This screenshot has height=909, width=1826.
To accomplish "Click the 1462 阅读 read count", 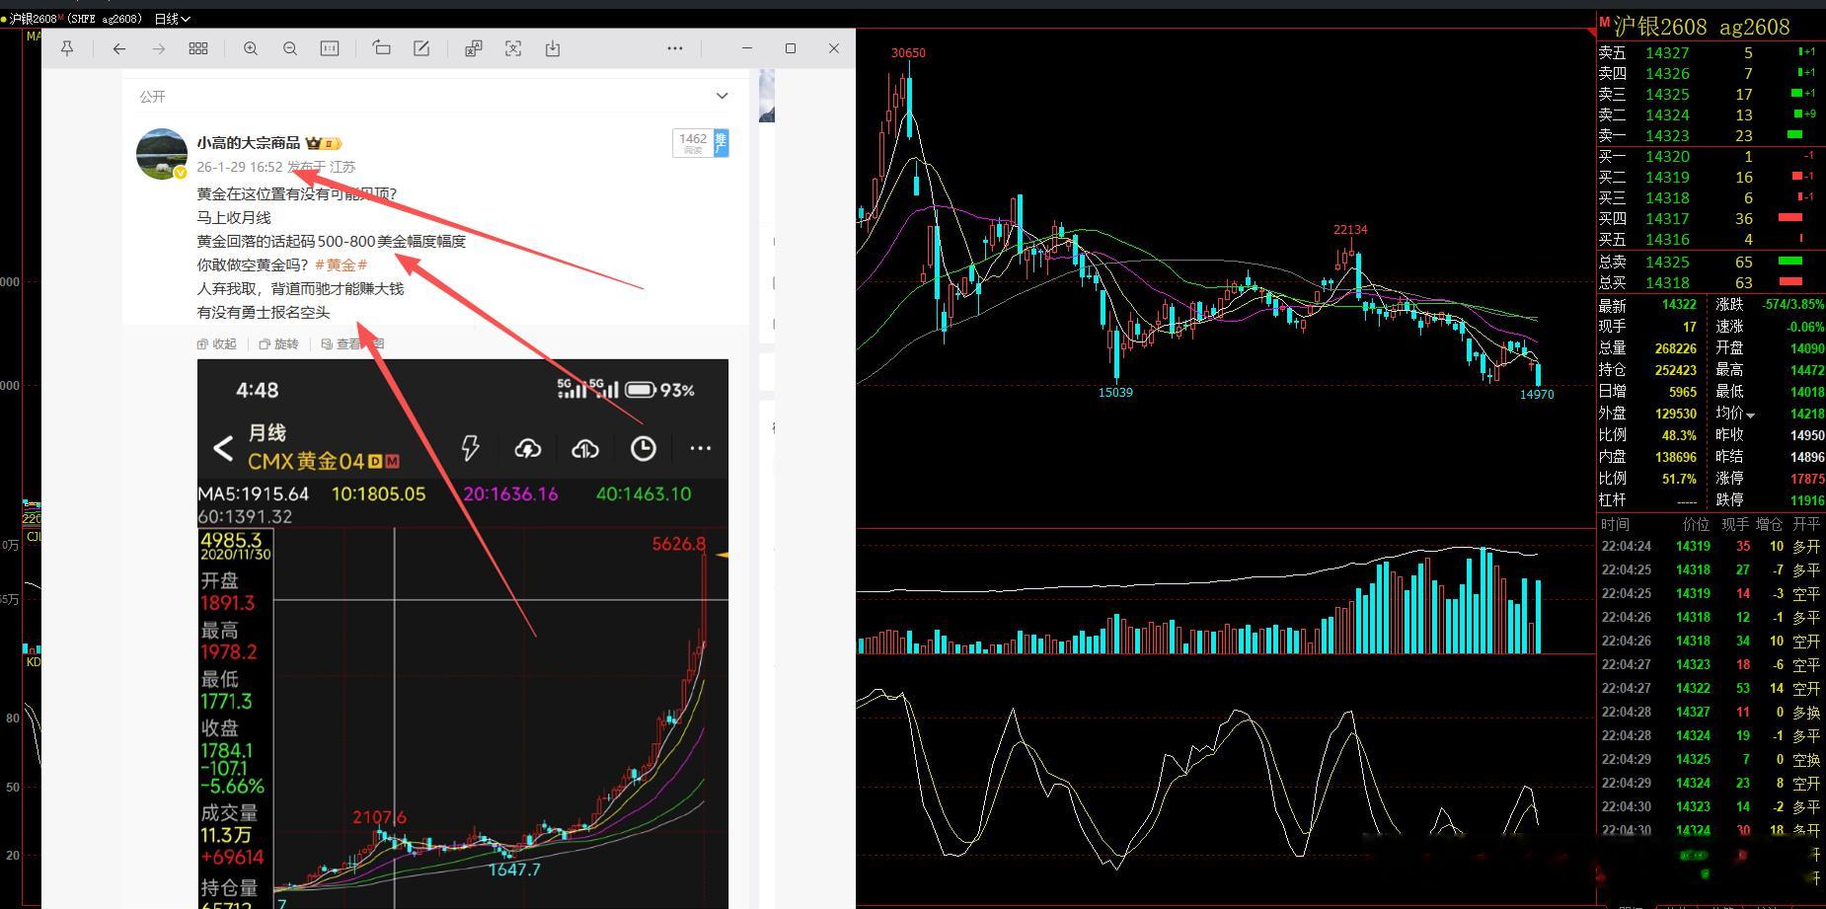I will click(693, 143).
